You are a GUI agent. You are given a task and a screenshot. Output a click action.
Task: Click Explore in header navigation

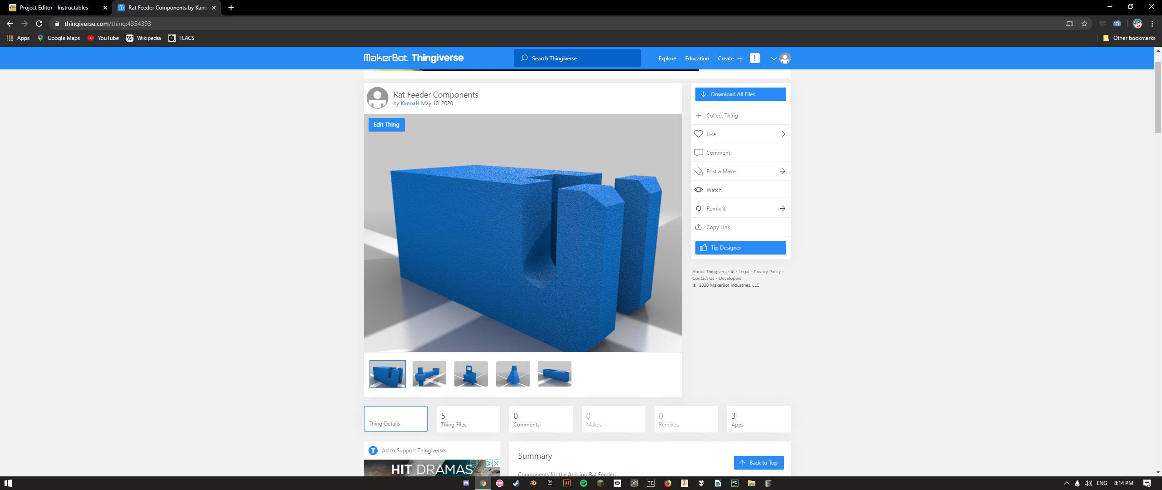point(667,58)
